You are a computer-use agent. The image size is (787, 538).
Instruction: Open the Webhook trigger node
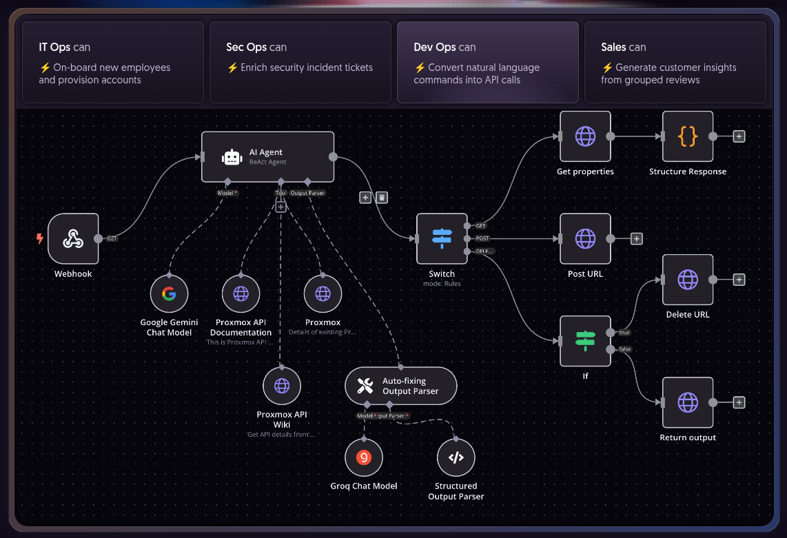[73, 238]
